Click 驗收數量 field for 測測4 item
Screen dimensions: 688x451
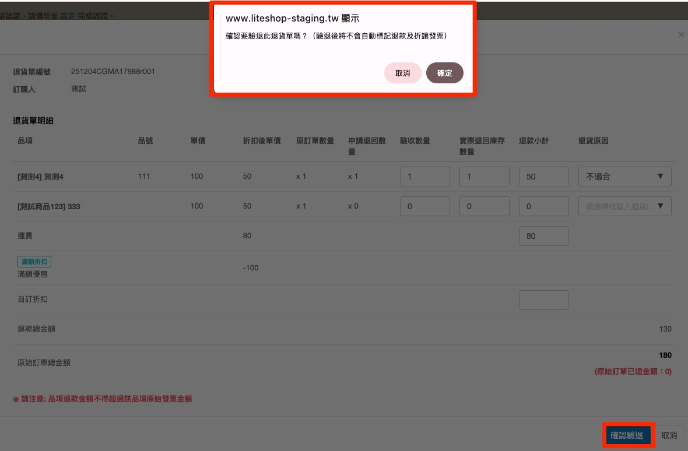[424, 177]
